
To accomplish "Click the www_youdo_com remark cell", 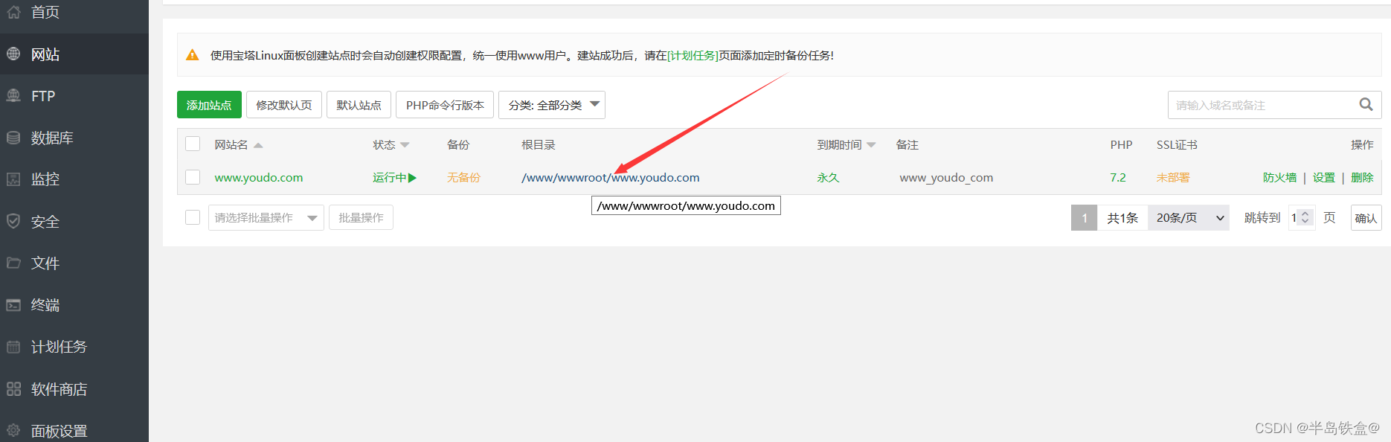I will [x=946, y=178].
